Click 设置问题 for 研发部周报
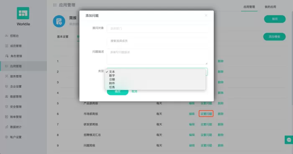Image resolution: width=293 pixels, height=154 pixels. tap(206, 124)
